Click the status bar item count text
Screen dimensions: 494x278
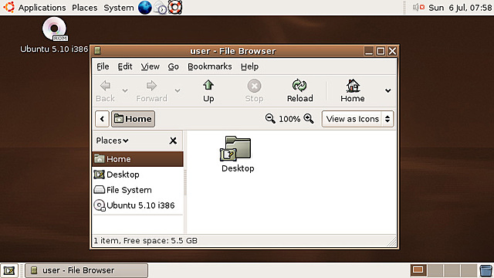(146, 241)
